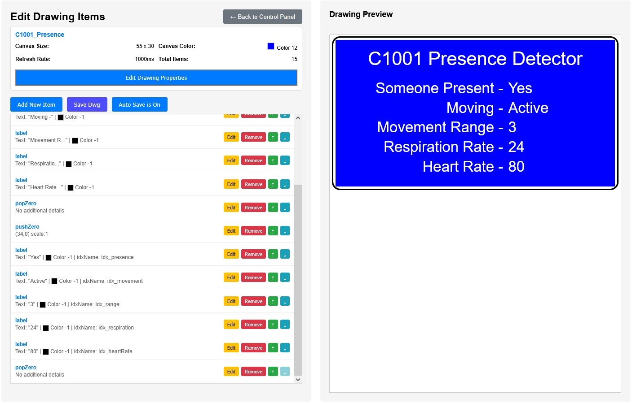Move the Heart Rate label up
This screenshot has width=632, height=403.
tap(273, 184)
